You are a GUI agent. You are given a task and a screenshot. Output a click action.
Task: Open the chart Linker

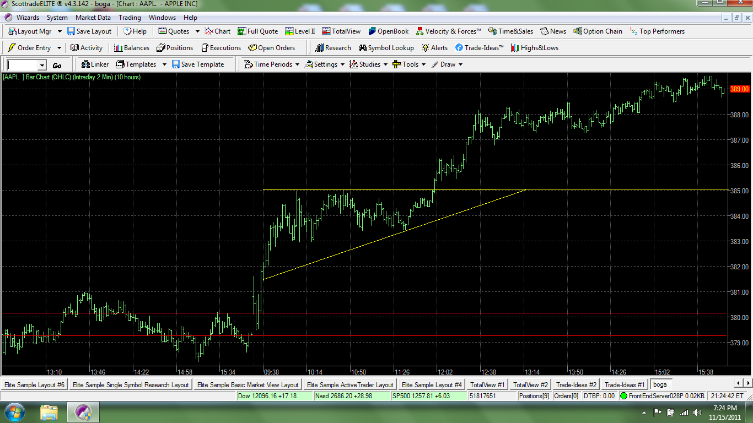pos(95,64)
